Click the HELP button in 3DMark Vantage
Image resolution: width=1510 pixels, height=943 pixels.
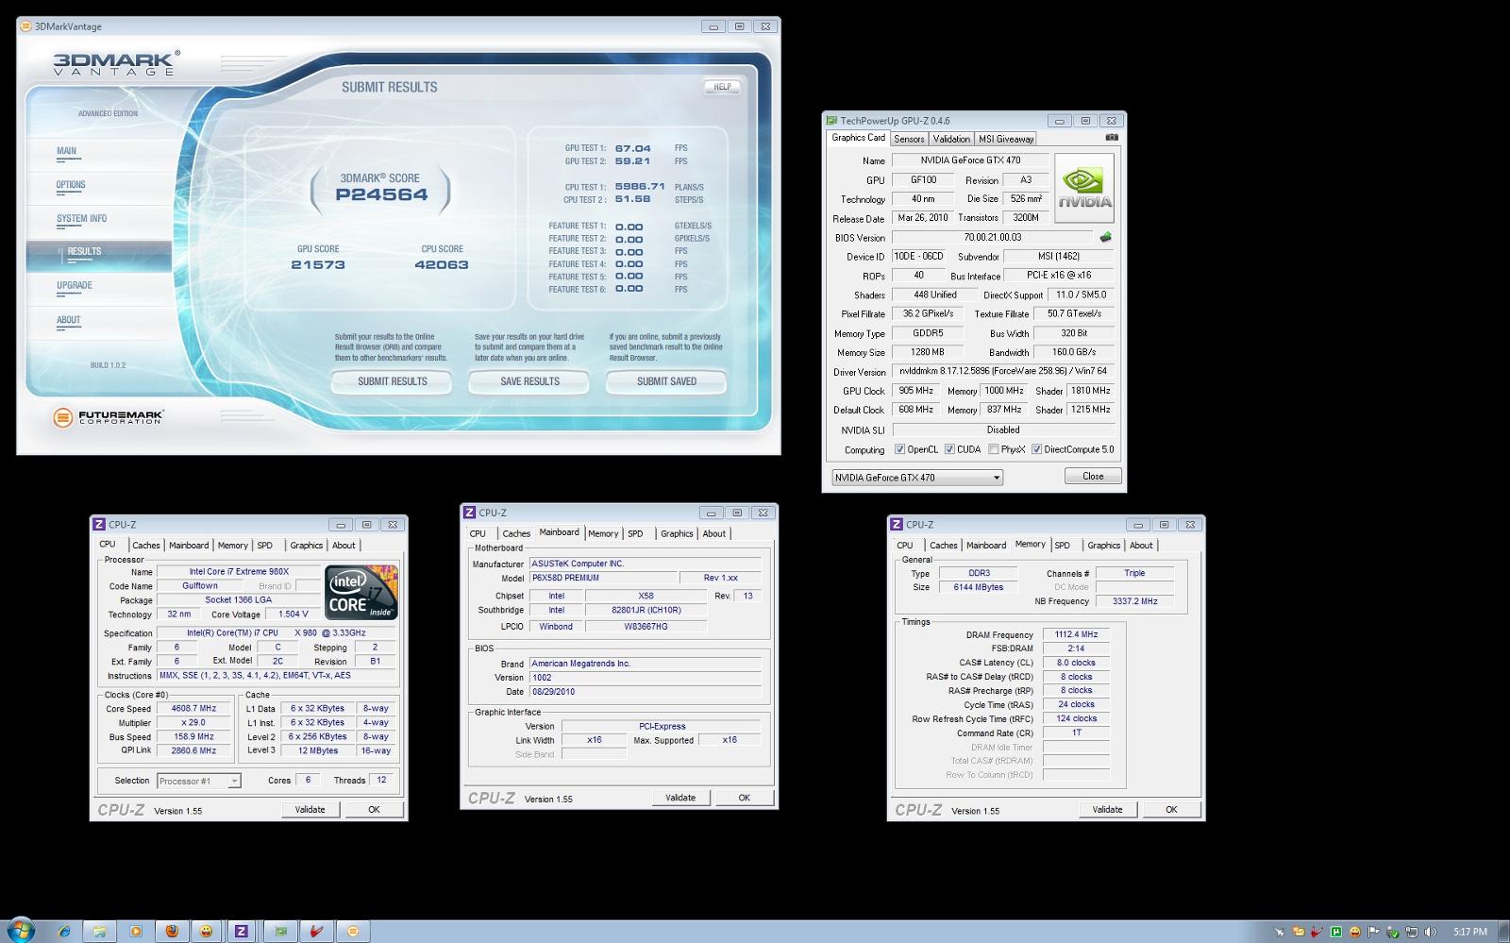(x=722, y=87)
